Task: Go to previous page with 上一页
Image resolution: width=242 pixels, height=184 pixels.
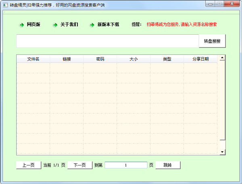Action: pyautogui.click(x=28, y=165)
